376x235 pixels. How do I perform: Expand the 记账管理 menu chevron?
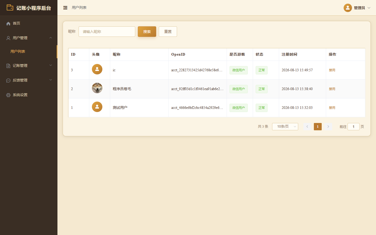[51, 65]
